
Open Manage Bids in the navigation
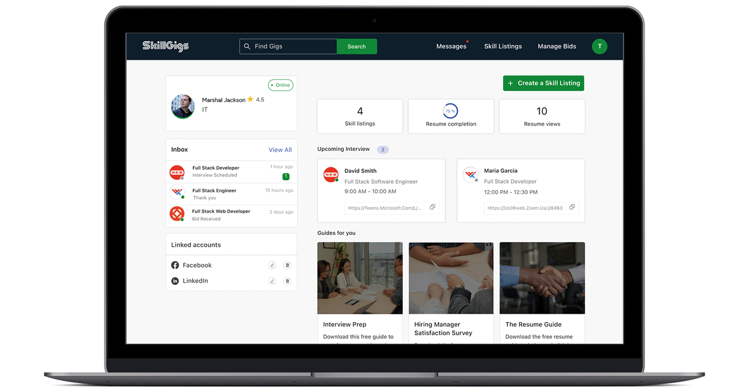(x=556, y=47)
